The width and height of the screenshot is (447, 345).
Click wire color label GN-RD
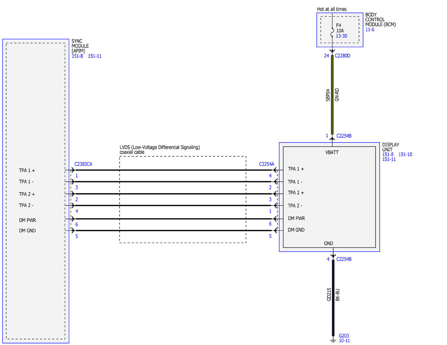[x=337, y=95]
